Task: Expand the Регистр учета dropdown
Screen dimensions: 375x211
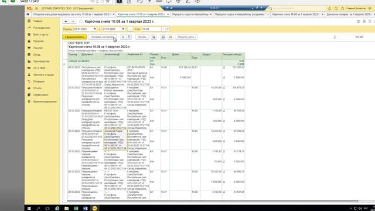Action: click(186, 37)
